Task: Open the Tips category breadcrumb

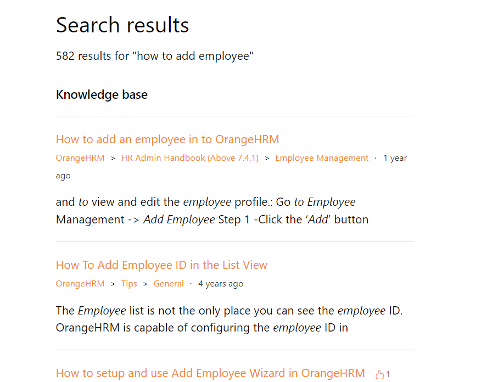Action: click(x=129, y=284)
